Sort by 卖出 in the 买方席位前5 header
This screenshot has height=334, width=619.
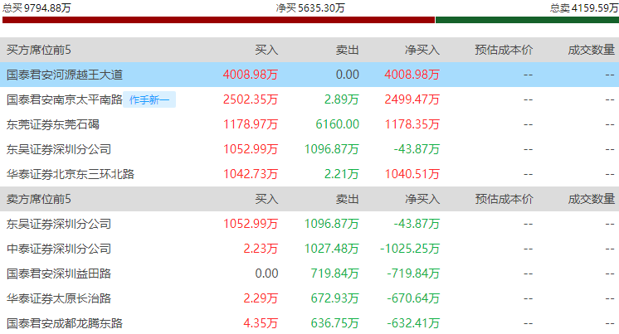click(348, 50)
